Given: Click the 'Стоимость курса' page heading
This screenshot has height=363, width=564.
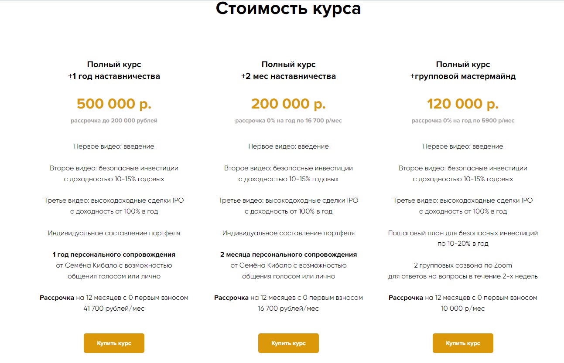Looking at the screenshot, I should [x=288, y=9].
